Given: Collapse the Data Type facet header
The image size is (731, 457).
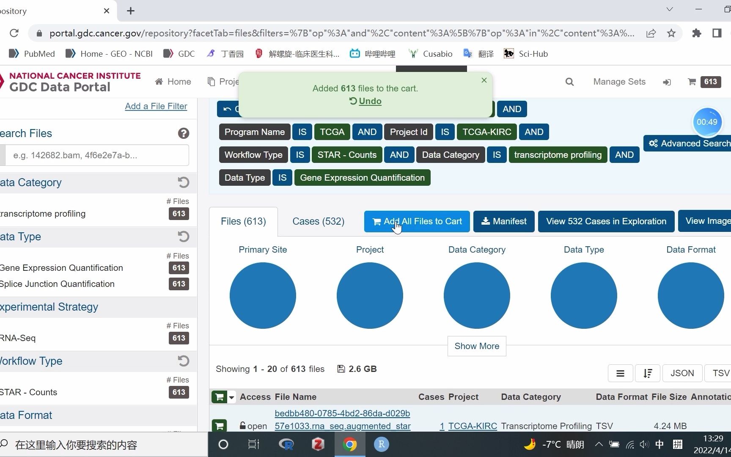Looking at the screenshot, I should 20,237.
